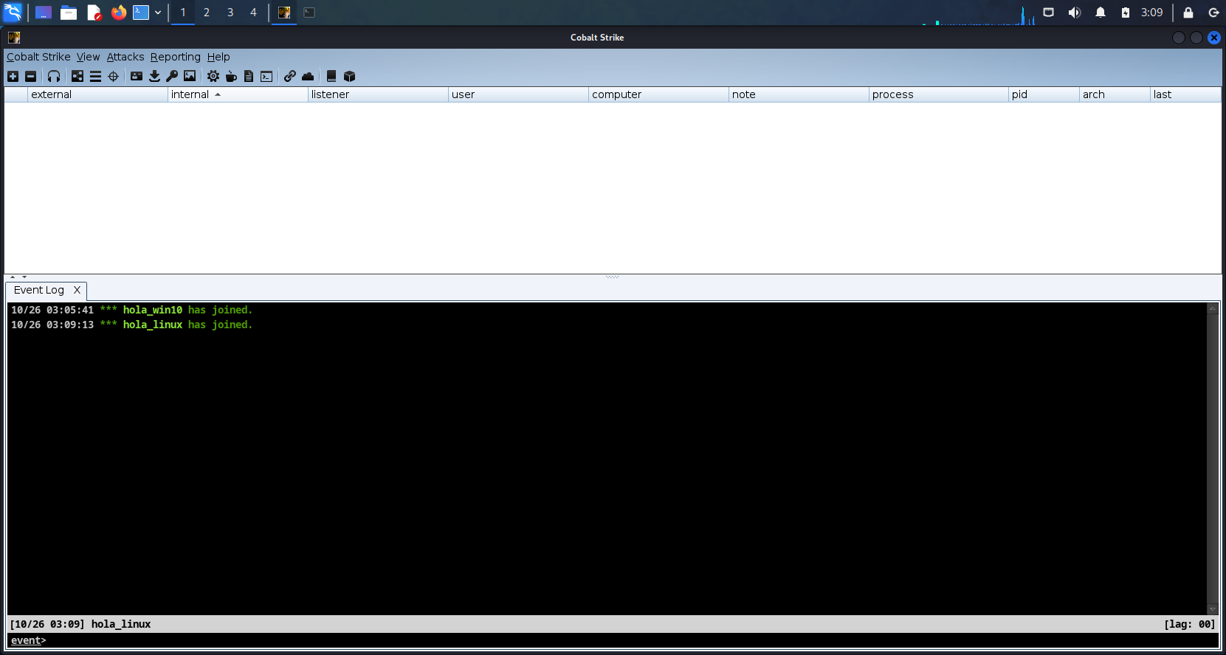This screenshot has width=1226, height=655.
Task: Click the terminal prompt toolbar icon
Action: pos(266,76)
